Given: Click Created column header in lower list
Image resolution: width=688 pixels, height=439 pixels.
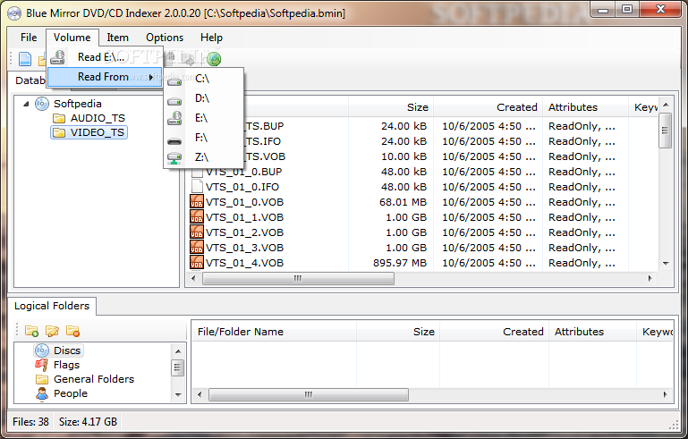Looking at the screenshot, I should 494,332.
